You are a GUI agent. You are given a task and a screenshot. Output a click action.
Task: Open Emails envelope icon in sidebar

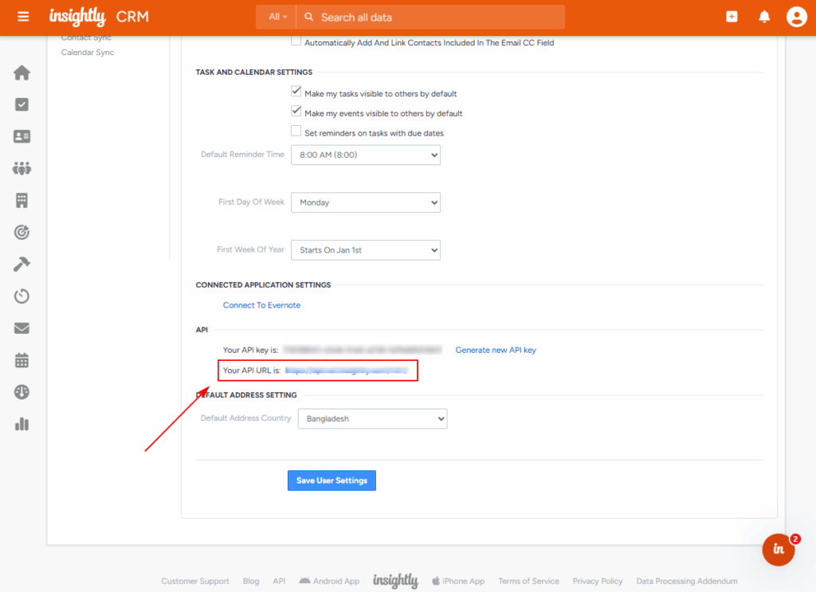[x=22, y=328]
